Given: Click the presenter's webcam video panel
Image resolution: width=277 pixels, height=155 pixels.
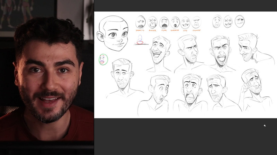Looking at the screenshot, I should coord(47,77).
